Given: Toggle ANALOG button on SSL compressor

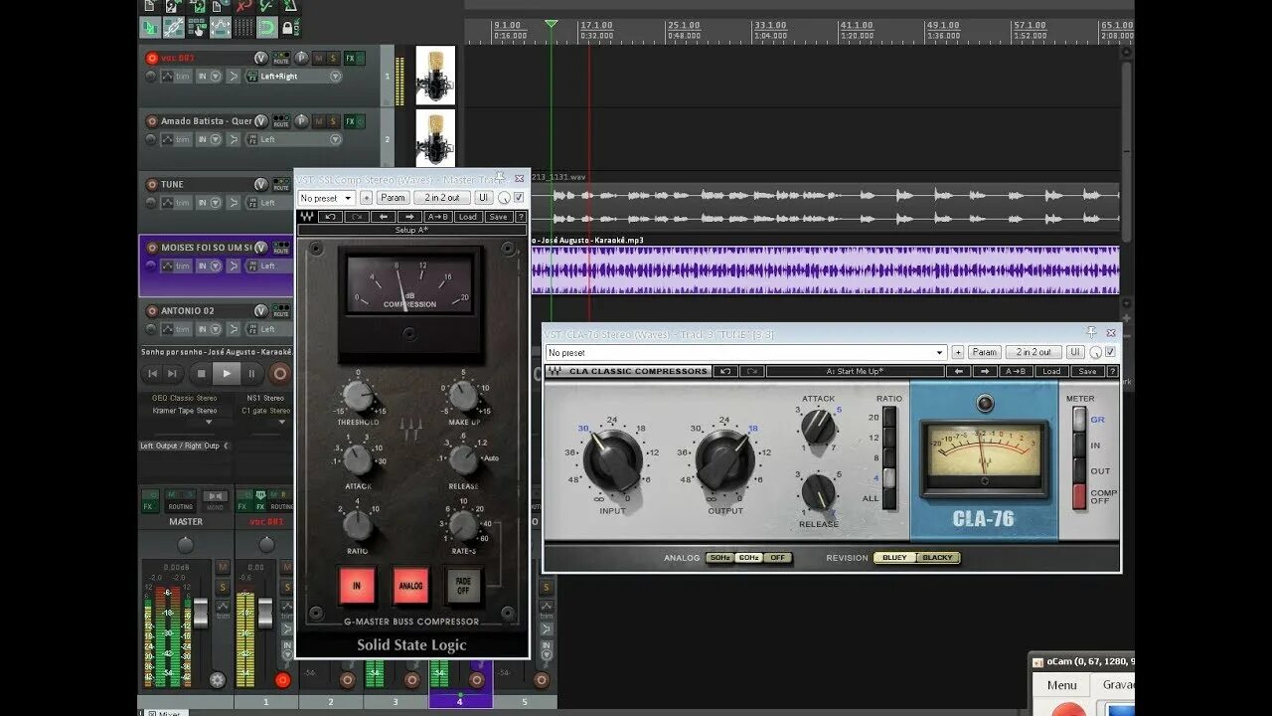Looking at the screenshot, I should pos(410,587).
